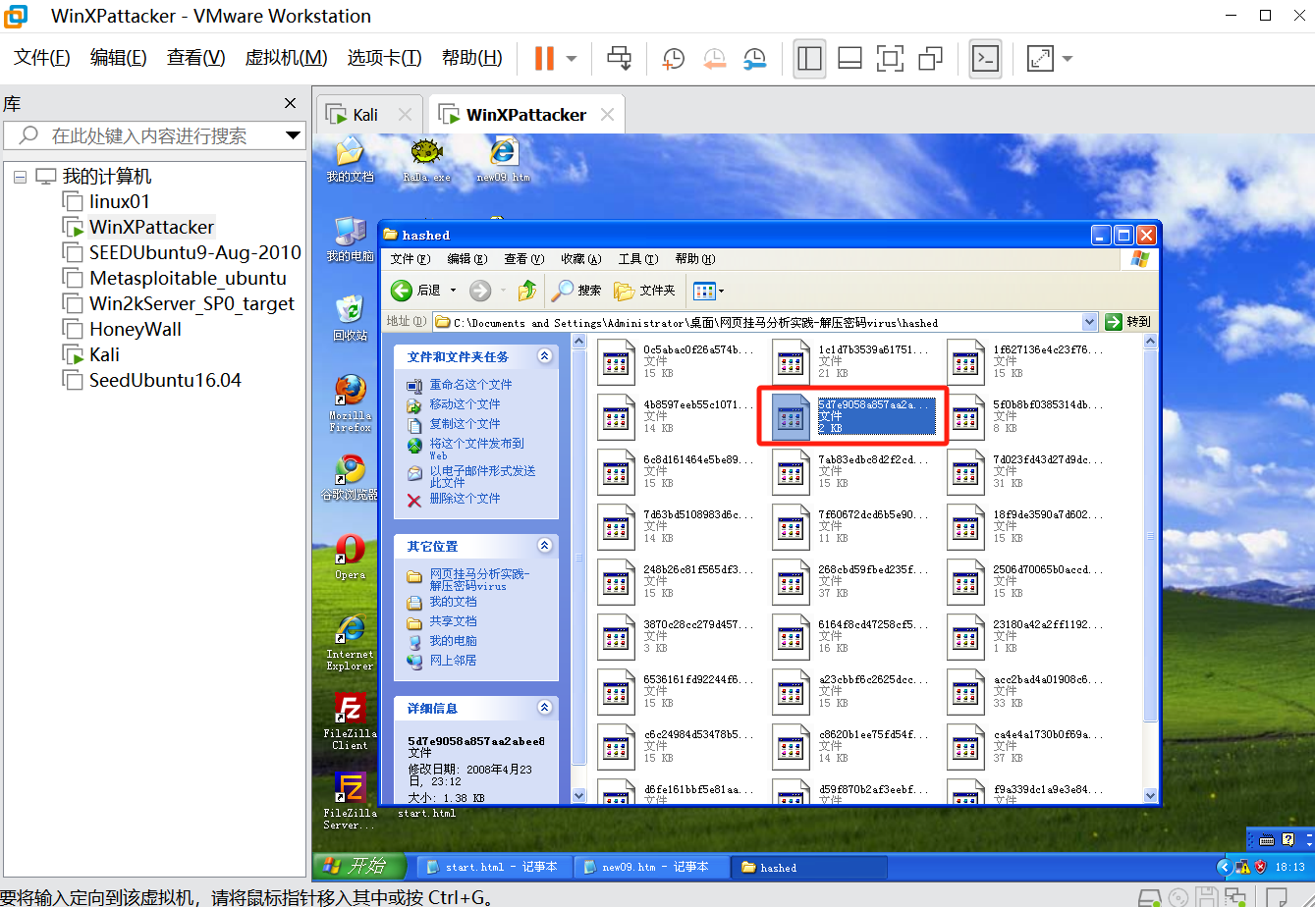1315x907 pixels.
Task: Open the 文件(F) menu in VMware
Action: pyautogui.click(x=42, y=58)
